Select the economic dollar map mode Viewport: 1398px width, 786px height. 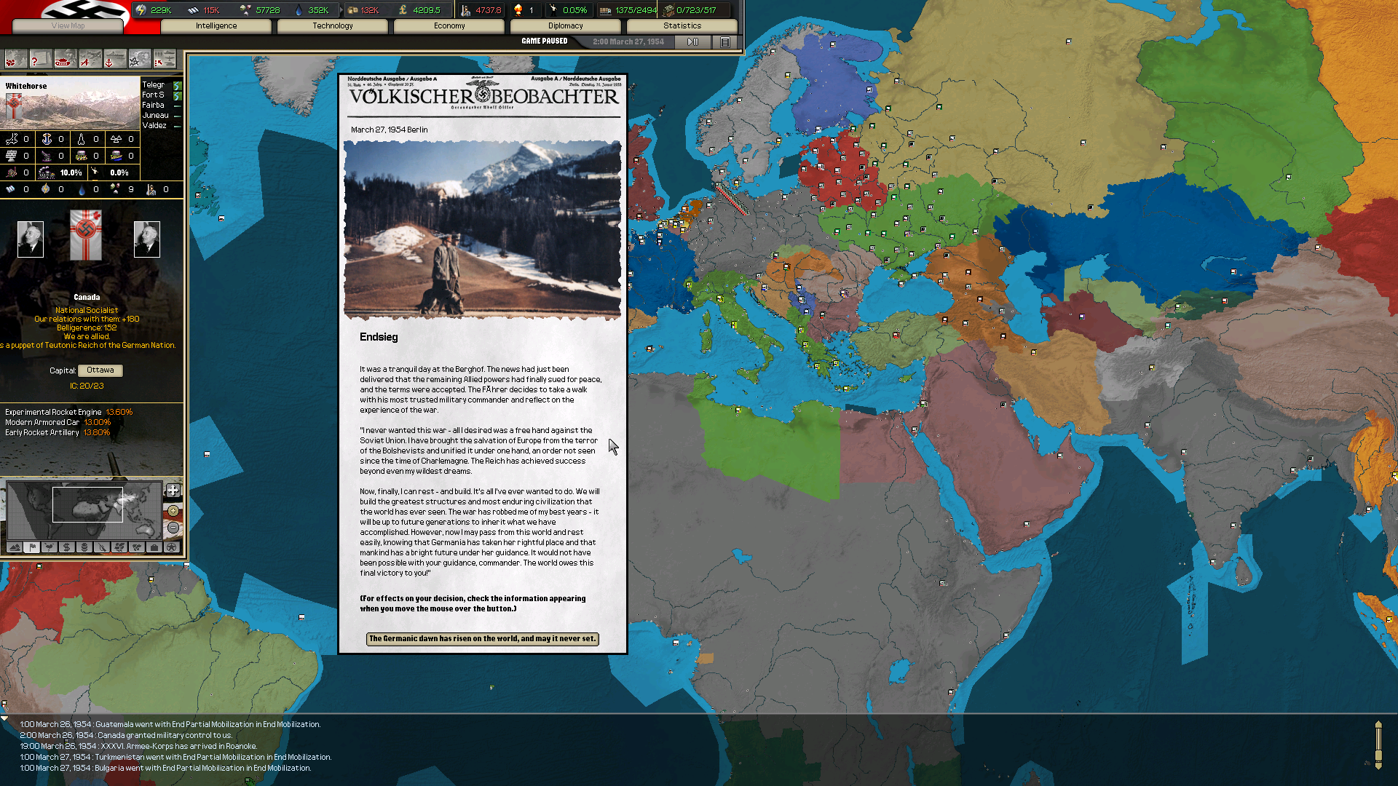66,547
